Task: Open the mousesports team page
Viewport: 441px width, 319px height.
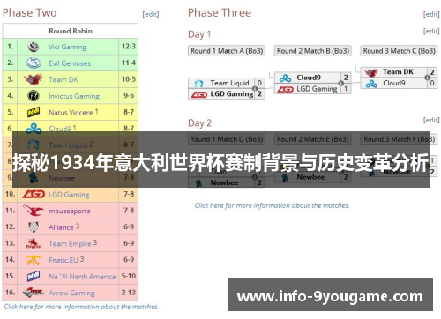Action: (70, 211)
